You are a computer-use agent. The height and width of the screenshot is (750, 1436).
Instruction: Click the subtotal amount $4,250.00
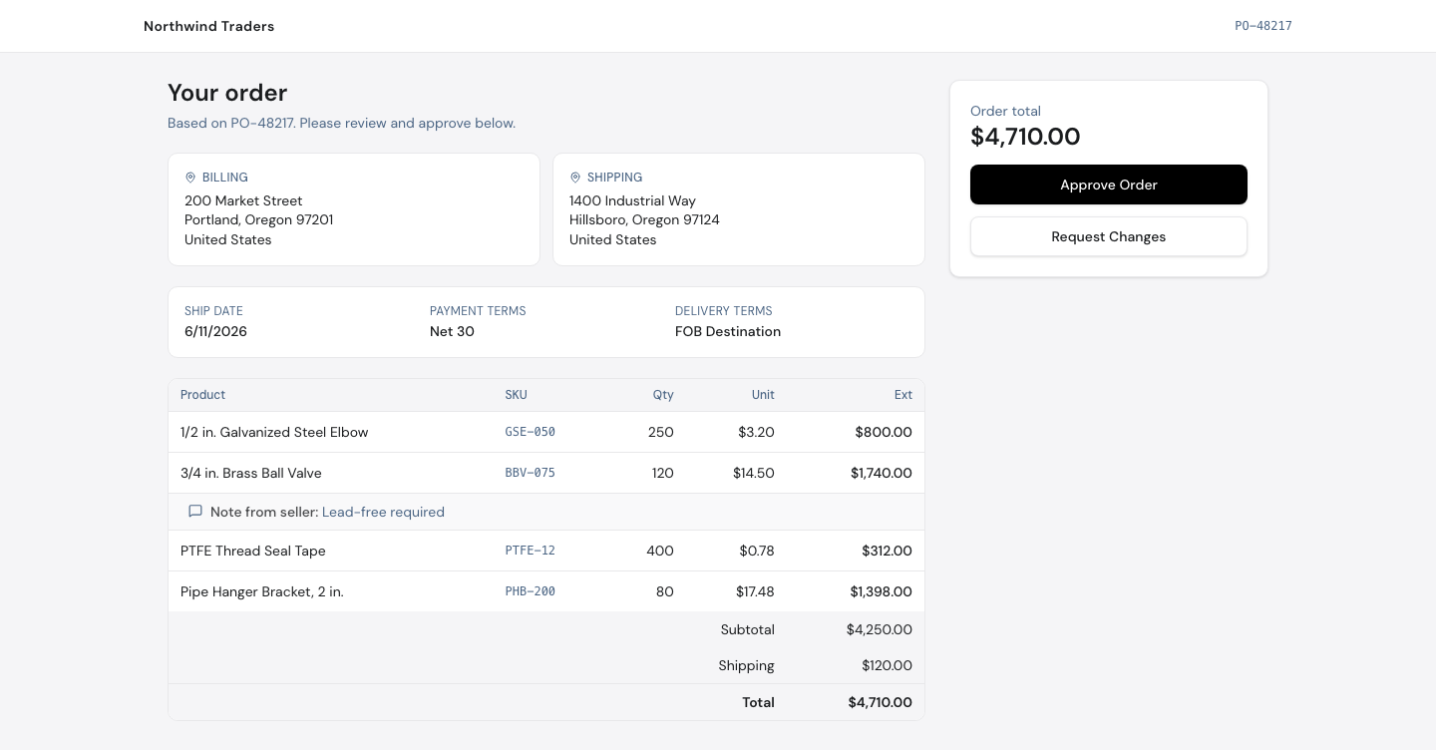880,629
